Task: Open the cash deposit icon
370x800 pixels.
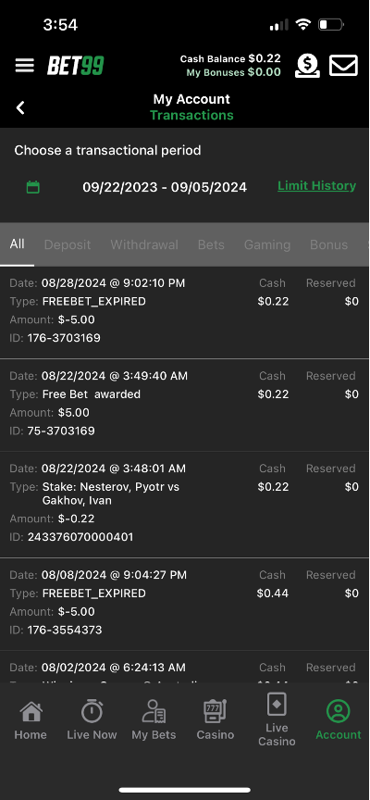Action: 307,66
